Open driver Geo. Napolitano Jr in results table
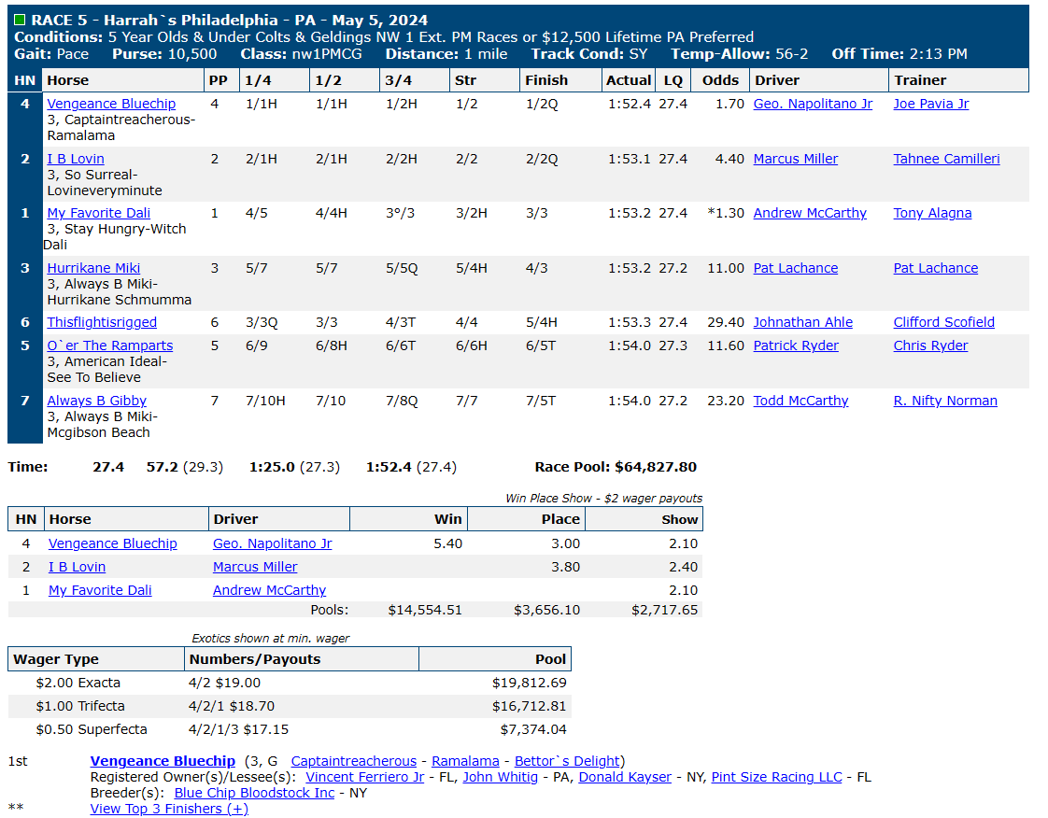1048x818 pixels. 813,104
